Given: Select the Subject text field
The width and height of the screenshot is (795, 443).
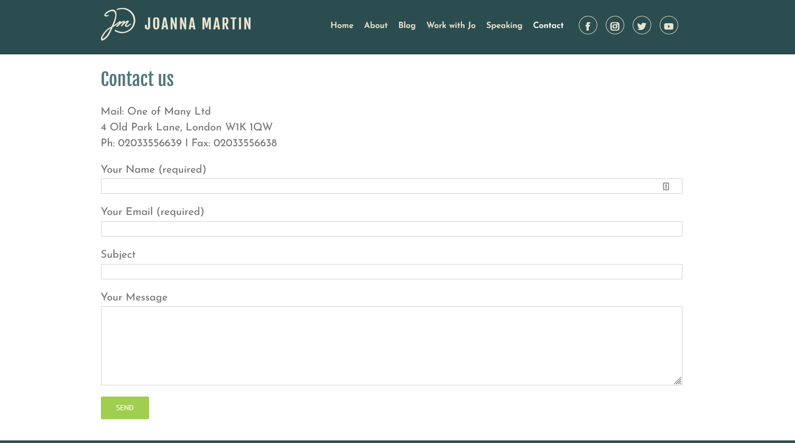Looking at the screenshot, I should tap(391, 272).
